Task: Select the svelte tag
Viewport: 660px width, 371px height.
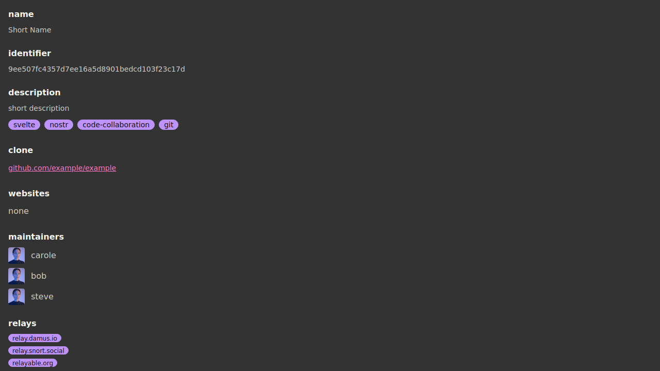Action: (24, 125)
